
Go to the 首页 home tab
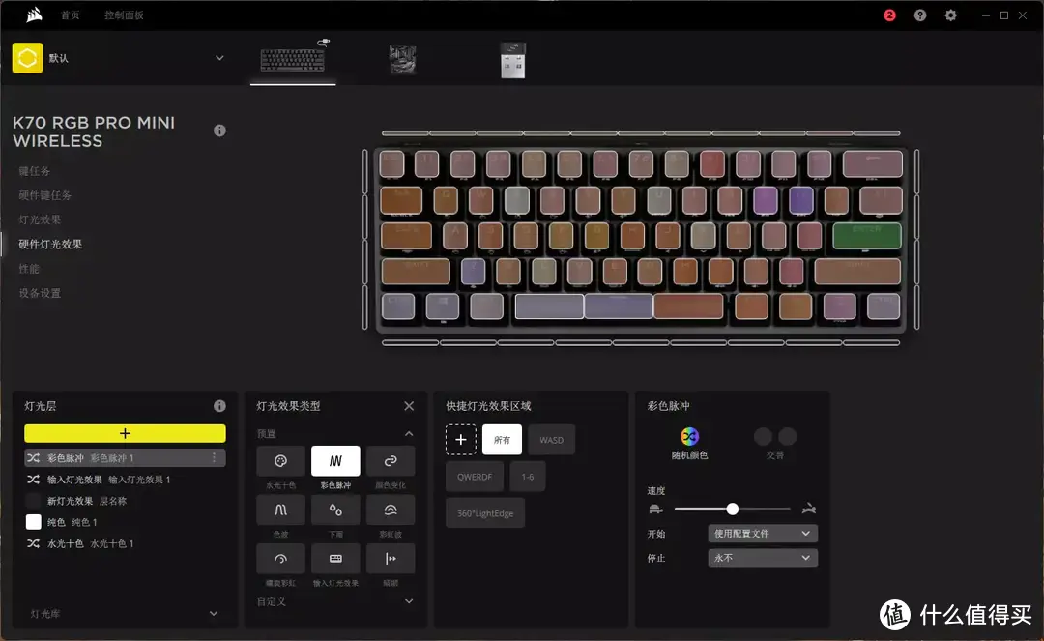tap(71, 15)
